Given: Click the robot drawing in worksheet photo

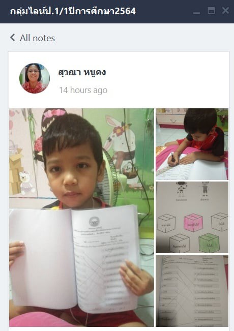Looking at the screenshot, I should pyautogui.click(x=182, y=189).
